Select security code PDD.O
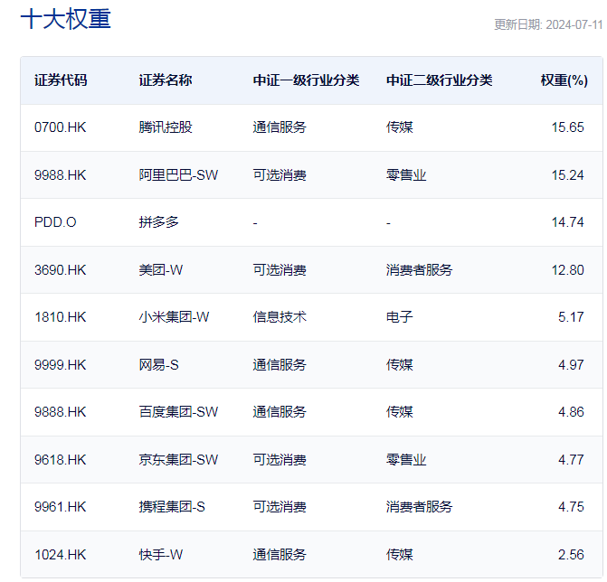Image resolution: width=607 pixels, height=582 pixels. pyautogui.click(x=55, y=222)
